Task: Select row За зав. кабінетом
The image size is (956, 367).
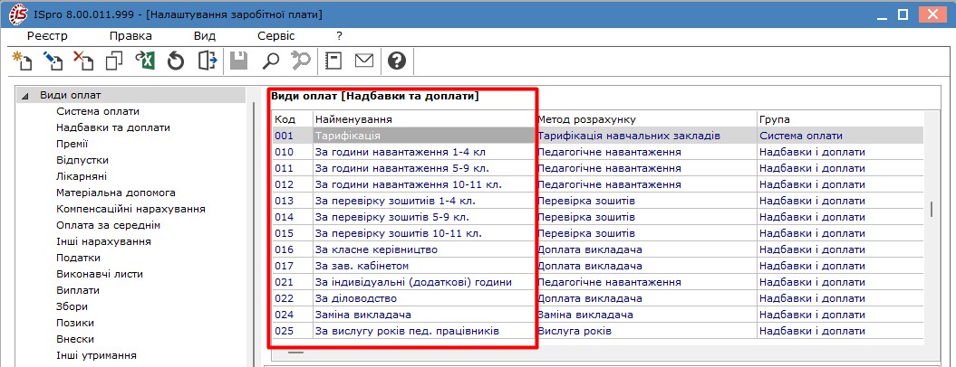Action: click(597, 266)
